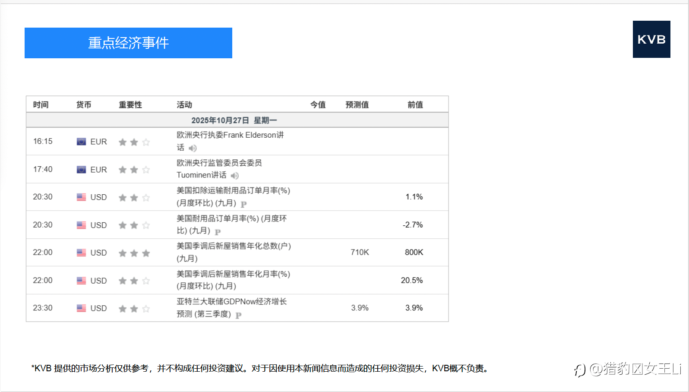Select the 时间 column header

41,104
